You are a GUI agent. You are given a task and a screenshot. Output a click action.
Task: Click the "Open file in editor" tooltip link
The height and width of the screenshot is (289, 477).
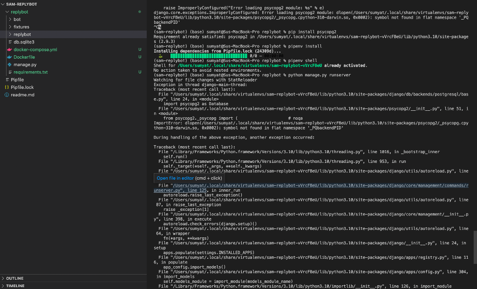click(x=175, y=178)
